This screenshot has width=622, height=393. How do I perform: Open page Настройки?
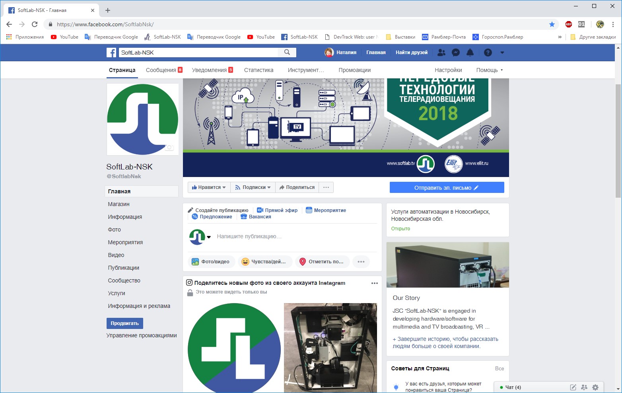(x=448, y=70)
